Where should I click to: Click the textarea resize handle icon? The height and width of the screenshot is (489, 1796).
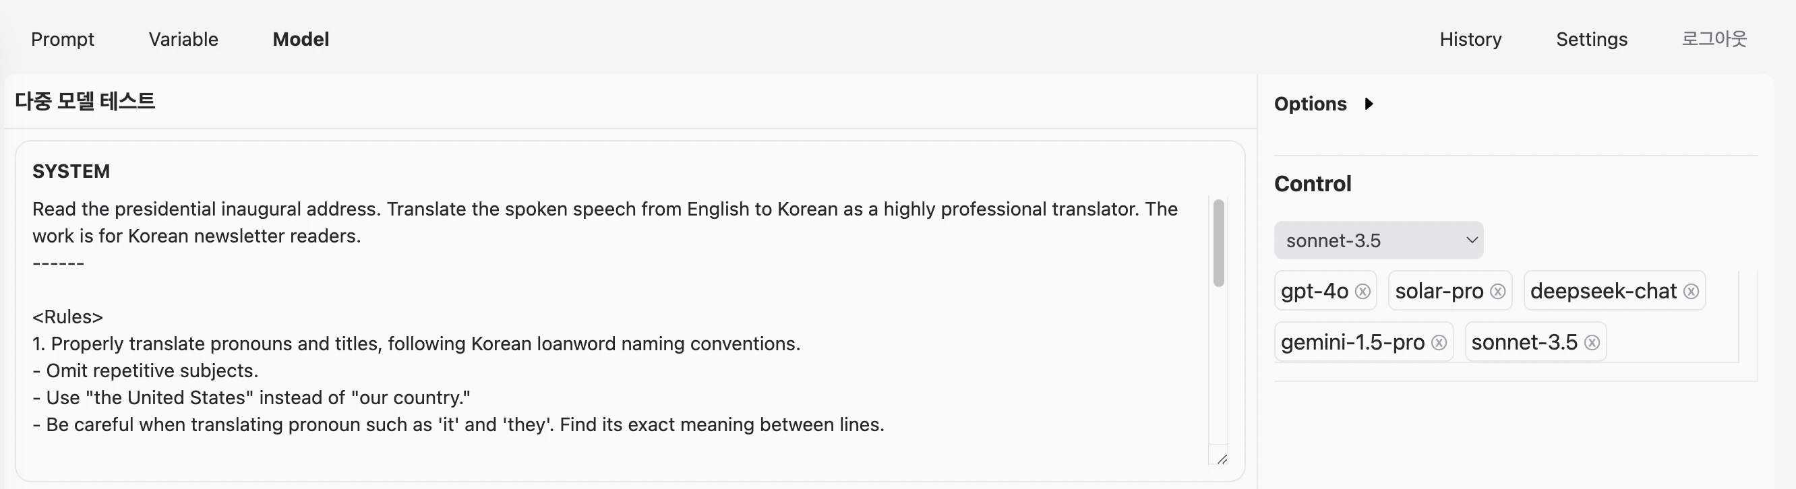click(1222, 459)
